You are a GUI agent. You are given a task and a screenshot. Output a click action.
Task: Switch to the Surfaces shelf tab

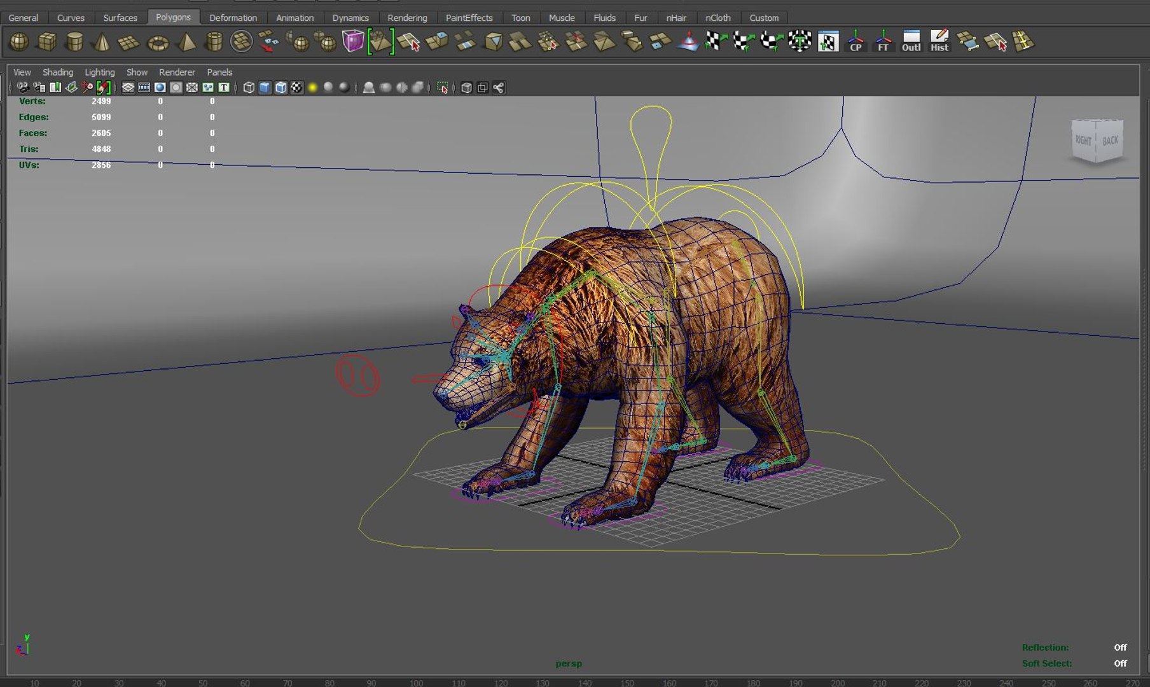tap(120, 18)
